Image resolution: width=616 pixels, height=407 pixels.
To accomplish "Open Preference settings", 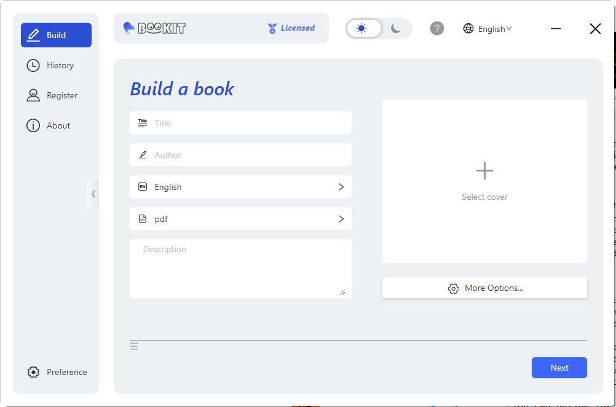I will point(57,372).
